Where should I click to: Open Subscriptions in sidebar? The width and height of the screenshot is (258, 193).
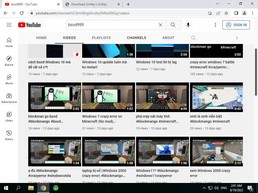point(9,98)
